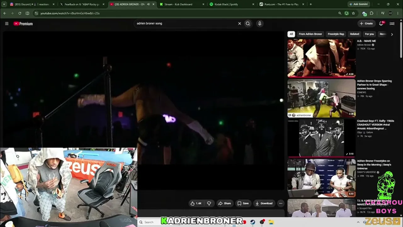403x227 pixels.
Task: Save the video to a playlist
Action: (x=243, y=203)
